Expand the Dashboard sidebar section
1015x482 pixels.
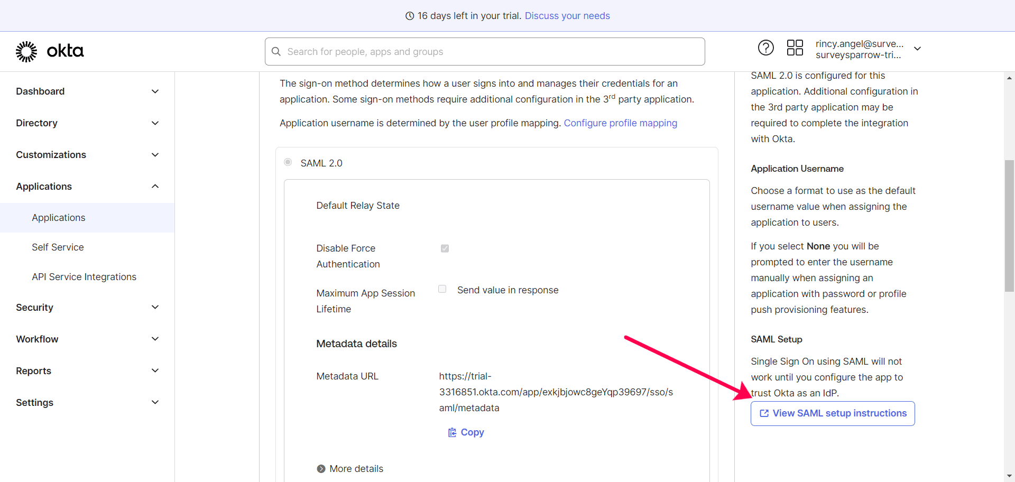click(155, 91)
